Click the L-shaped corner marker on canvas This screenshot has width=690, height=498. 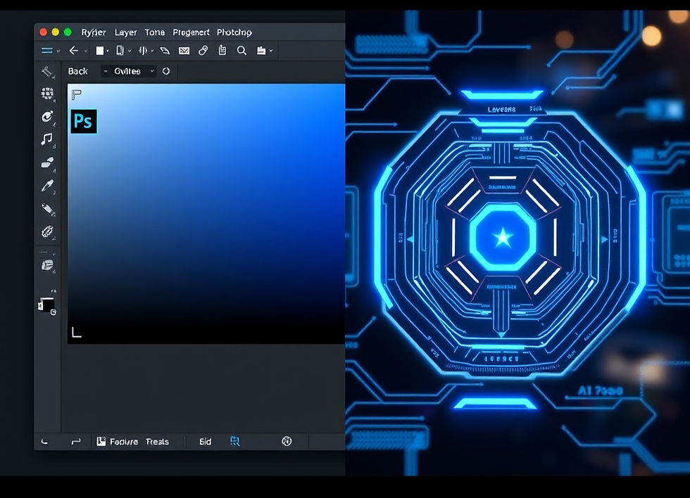click(x=77, y=332)
